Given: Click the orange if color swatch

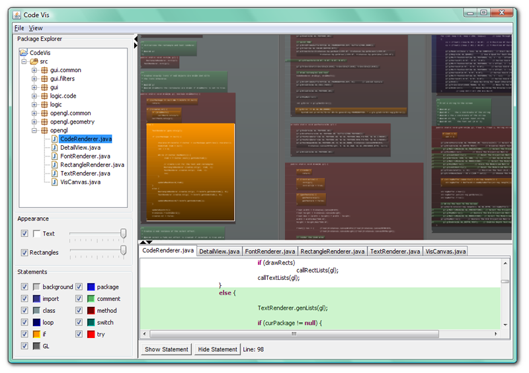Looking at the screenshot, I should tap(36, 334).
